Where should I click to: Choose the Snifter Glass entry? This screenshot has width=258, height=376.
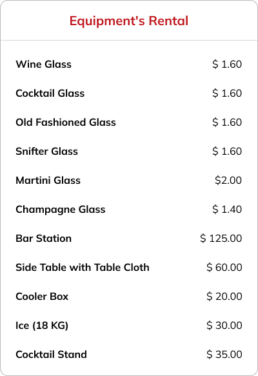[46, 152]
